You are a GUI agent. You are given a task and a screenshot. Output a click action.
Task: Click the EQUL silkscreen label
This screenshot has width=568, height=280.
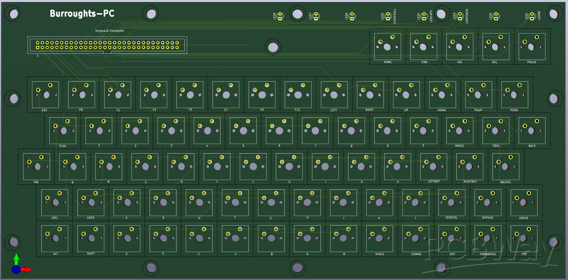point(496,146)
